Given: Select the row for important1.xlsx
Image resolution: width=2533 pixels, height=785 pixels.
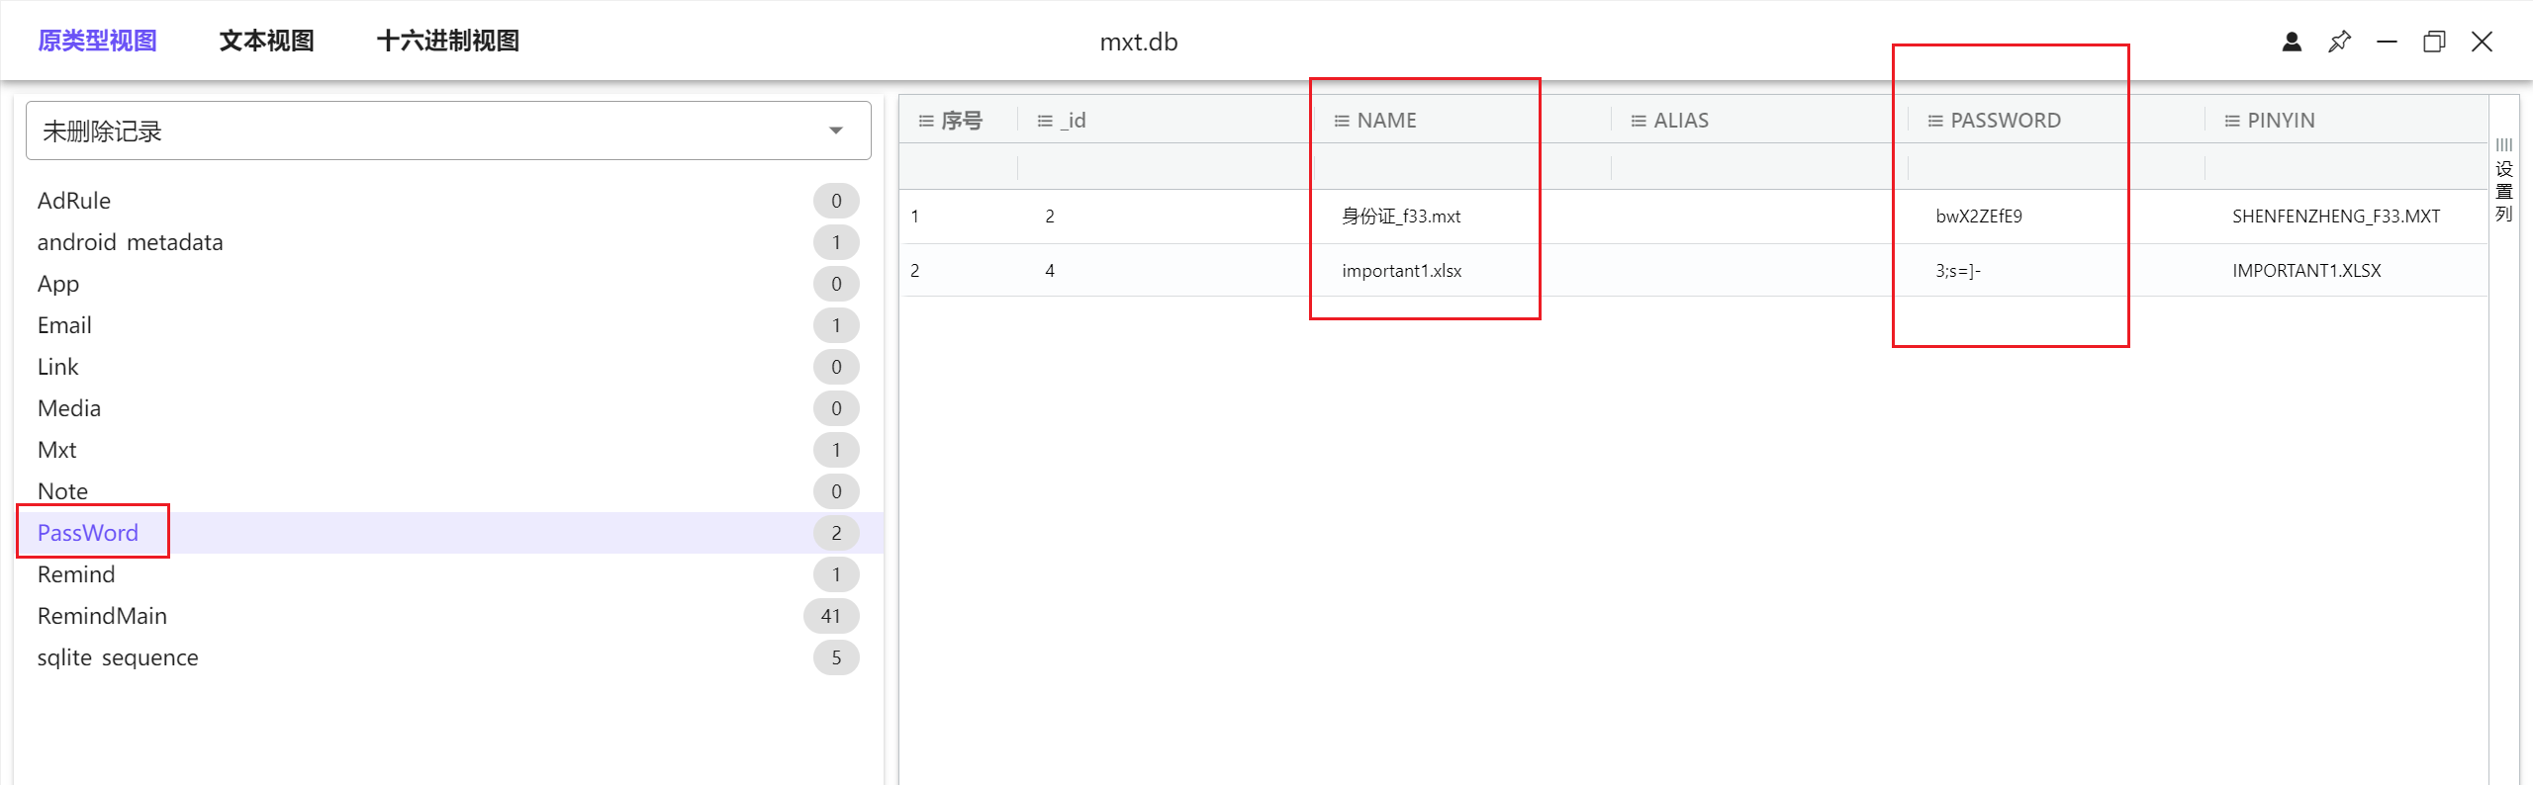Looking at the screenshot, I should [1401, 271].
